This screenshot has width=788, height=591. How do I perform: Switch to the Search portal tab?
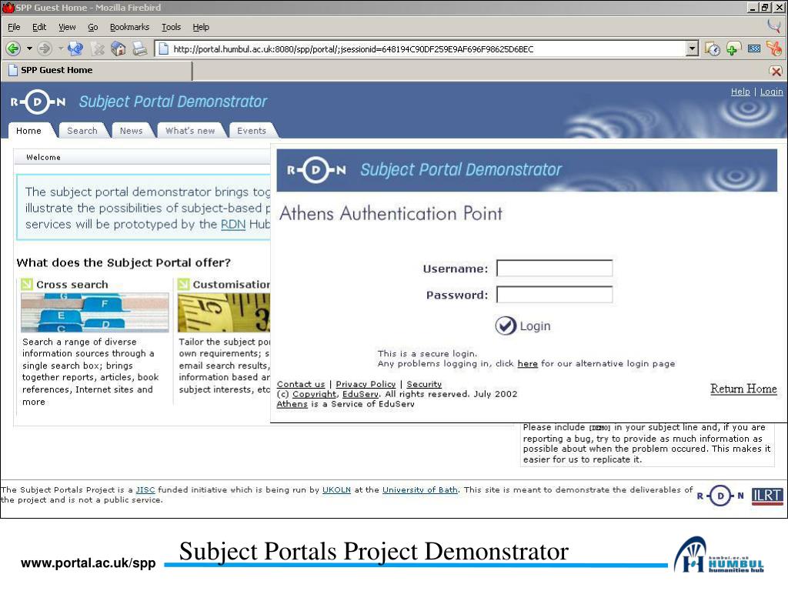pyautogui.click(x=82, y=131)
